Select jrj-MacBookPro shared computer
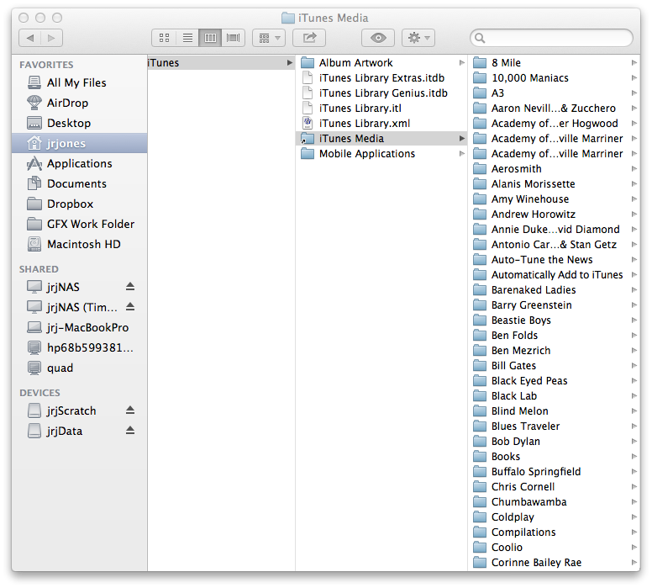Screen dimensions: 652x588 79,327
